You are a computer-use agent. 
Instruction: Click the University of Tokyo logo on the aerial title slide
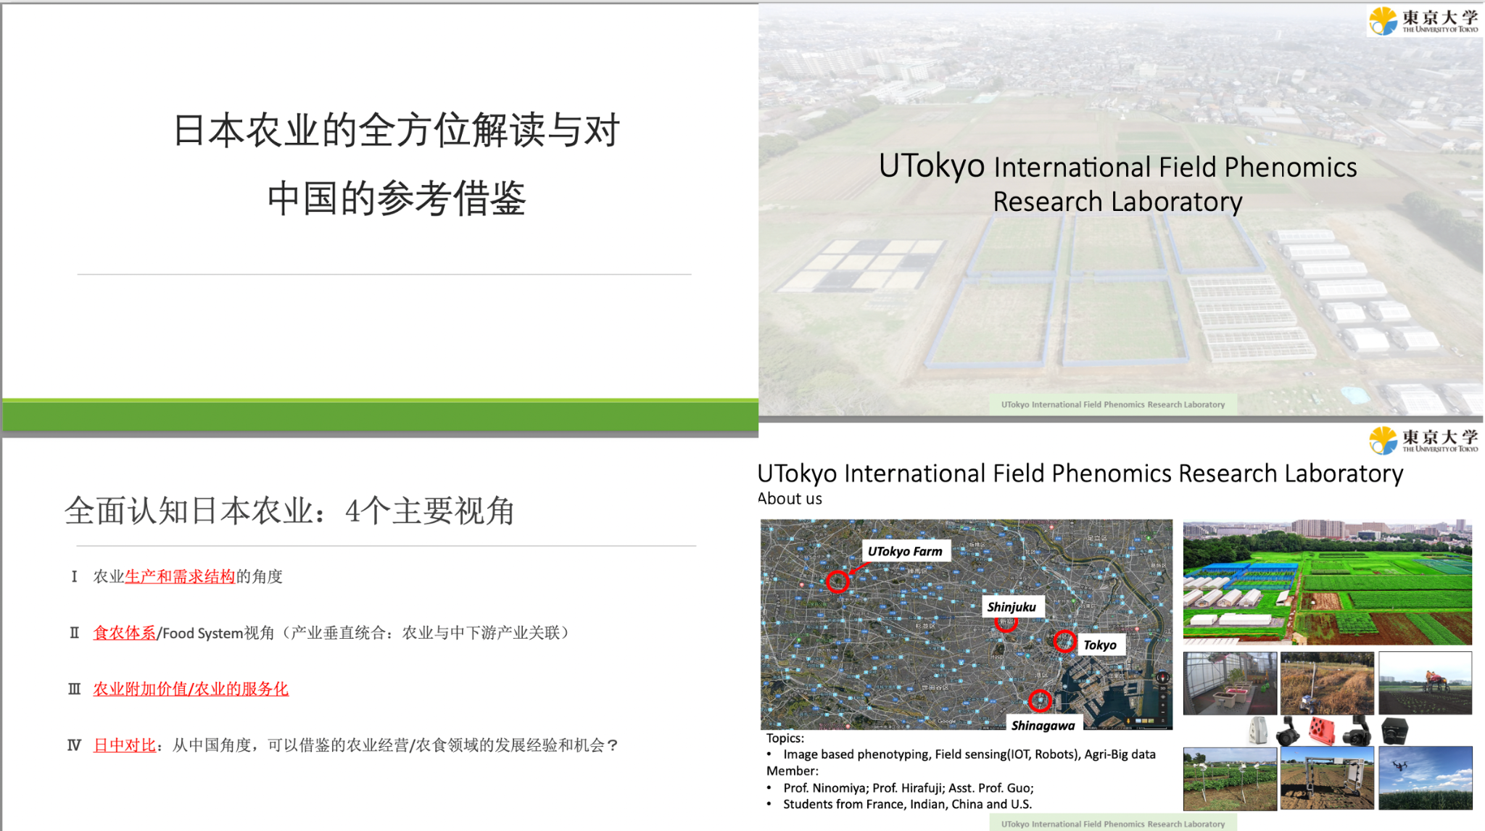tap(1423, 20)
